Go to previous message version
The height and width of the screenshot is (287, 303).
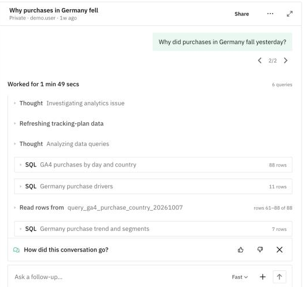coord(260,60)
